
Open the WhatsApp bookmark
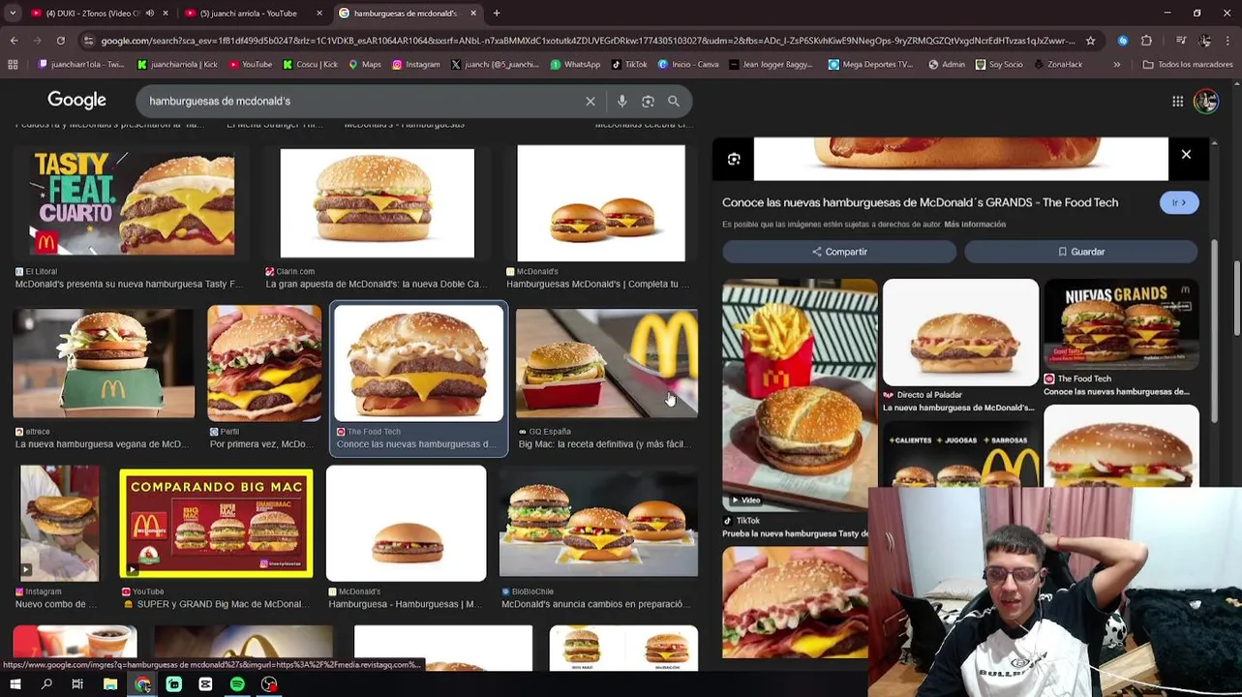coord(575,65)
